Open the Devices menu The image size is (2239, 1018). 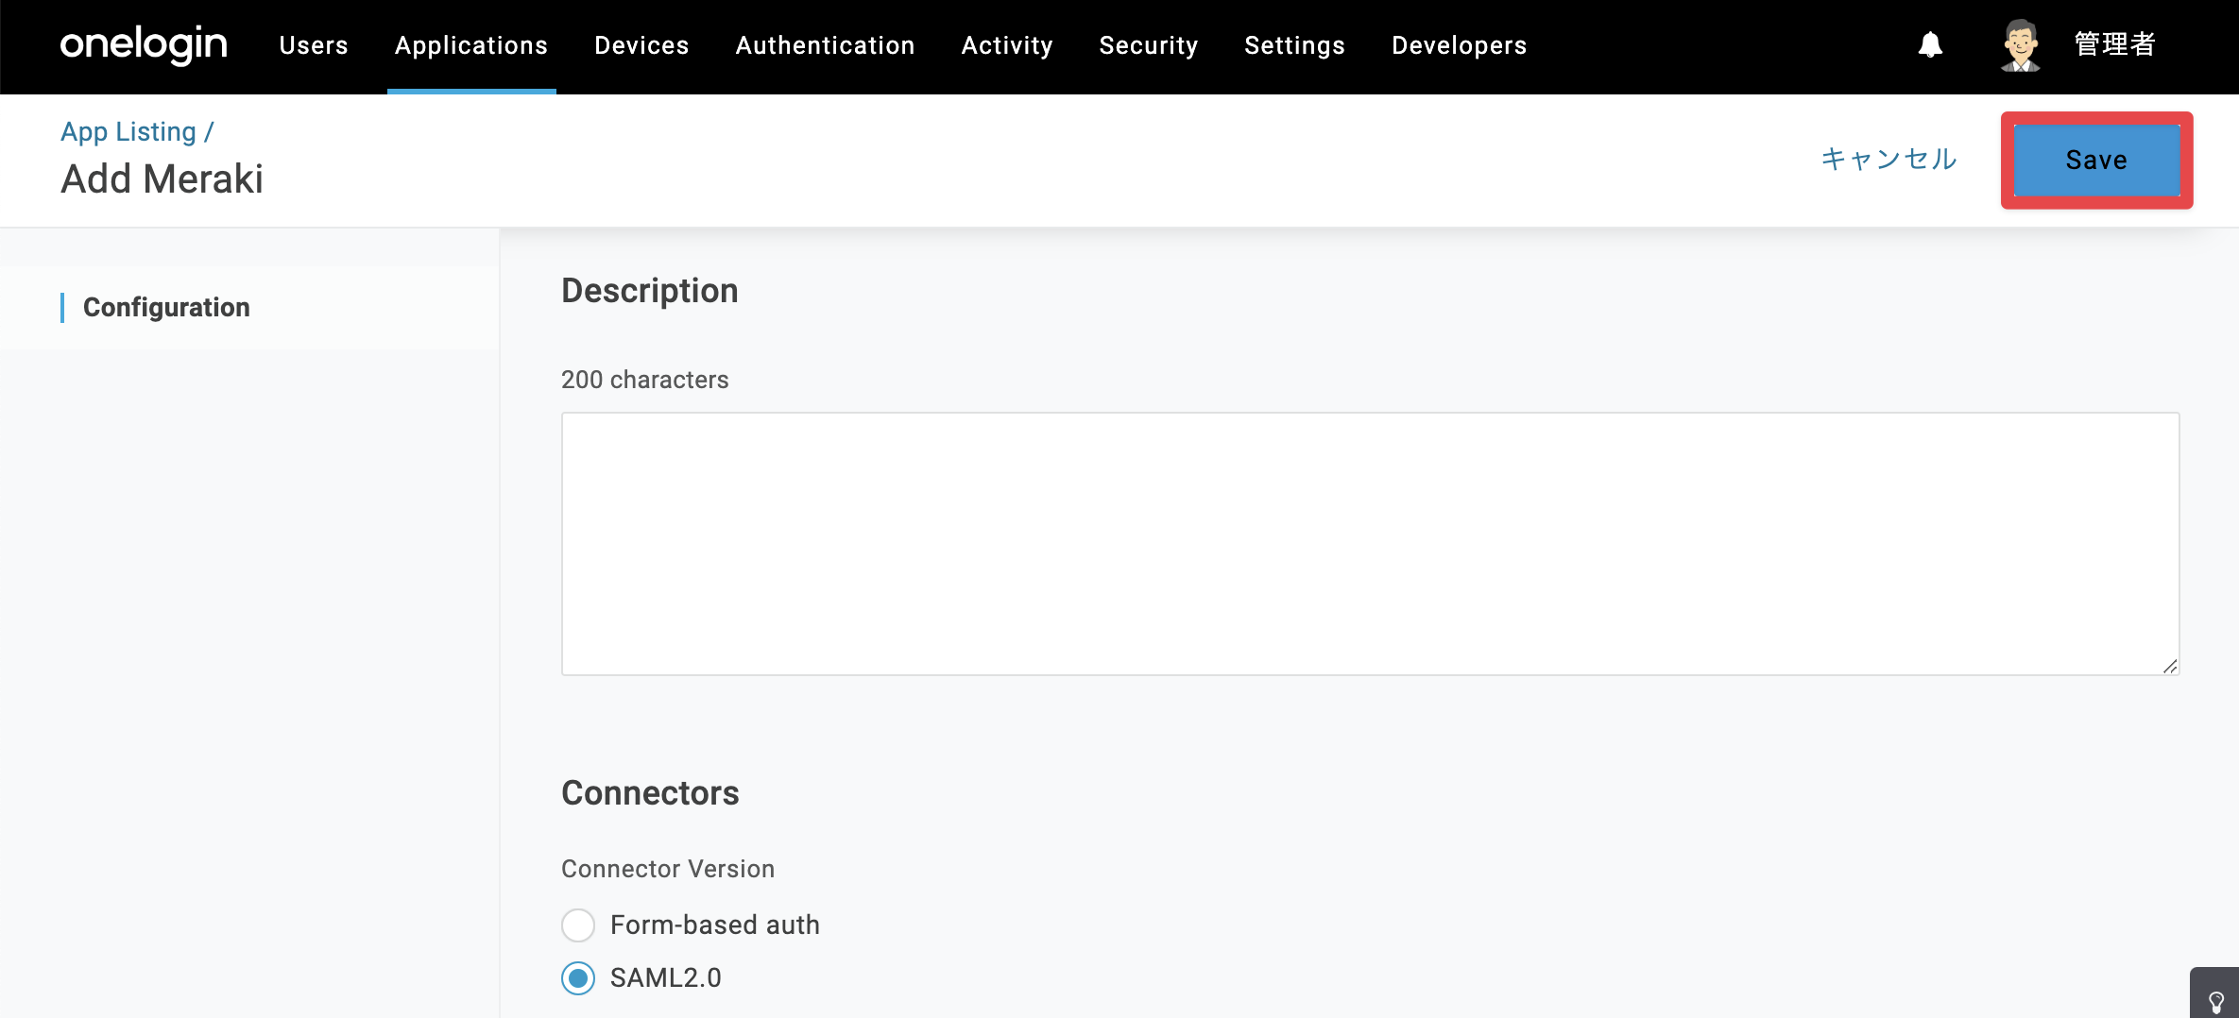pos(641,45)
